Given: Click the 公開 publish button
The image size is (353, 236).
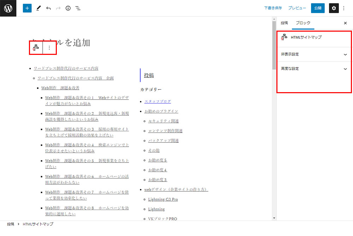Looking at the screenshot, I should coord(317,8).
